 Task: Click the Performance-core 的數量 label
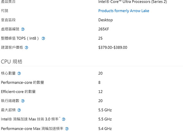click(x=22, y=82)
